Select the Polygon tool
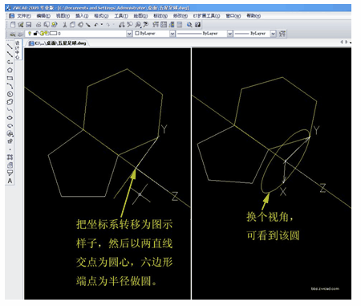361x306 pixels. 10,70
